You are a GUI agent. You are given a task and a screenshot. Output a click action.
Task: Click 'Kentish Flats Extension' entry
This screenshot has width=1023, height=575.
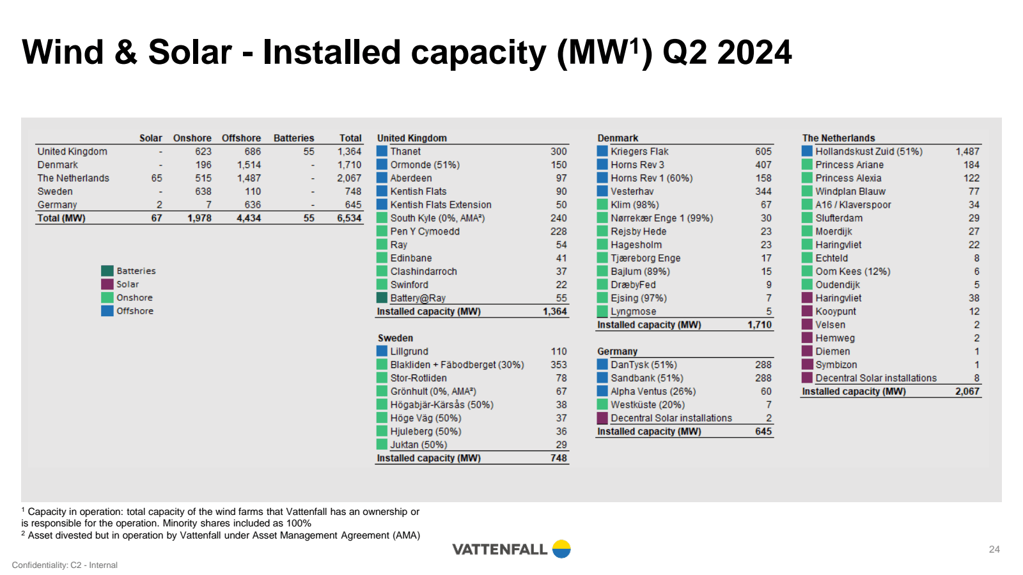tap(441, 205)
